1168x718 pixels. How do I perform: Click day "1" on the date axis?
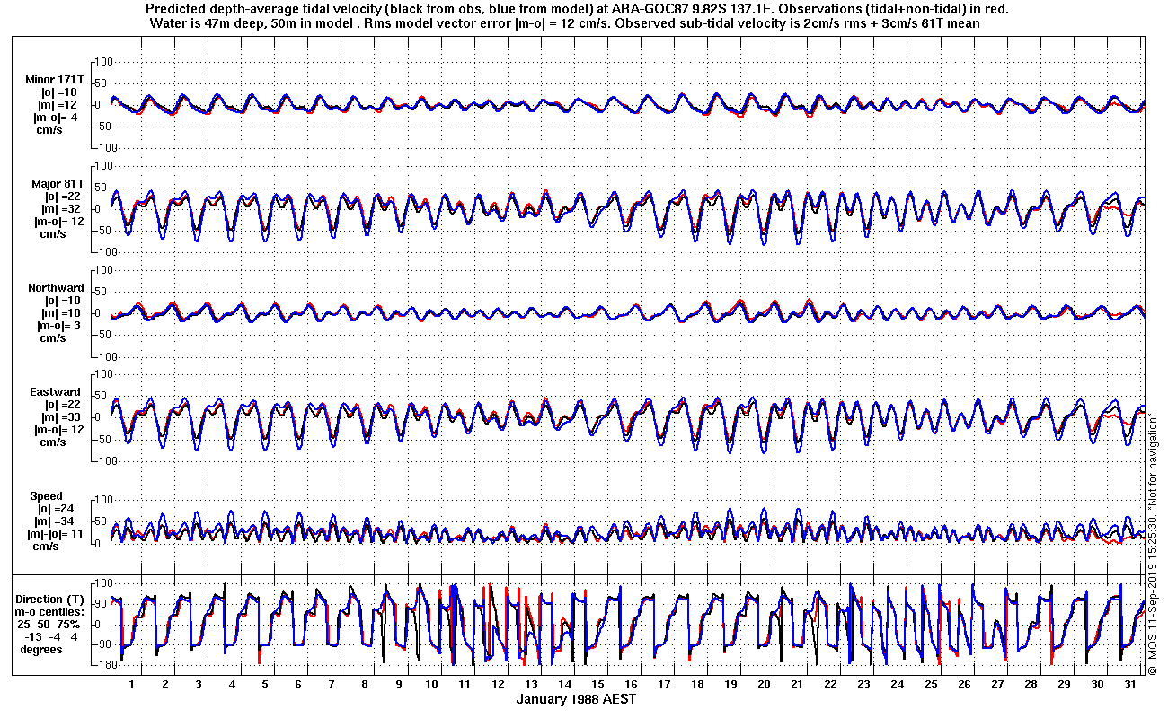pyautogui.click(x=132, y=684)
